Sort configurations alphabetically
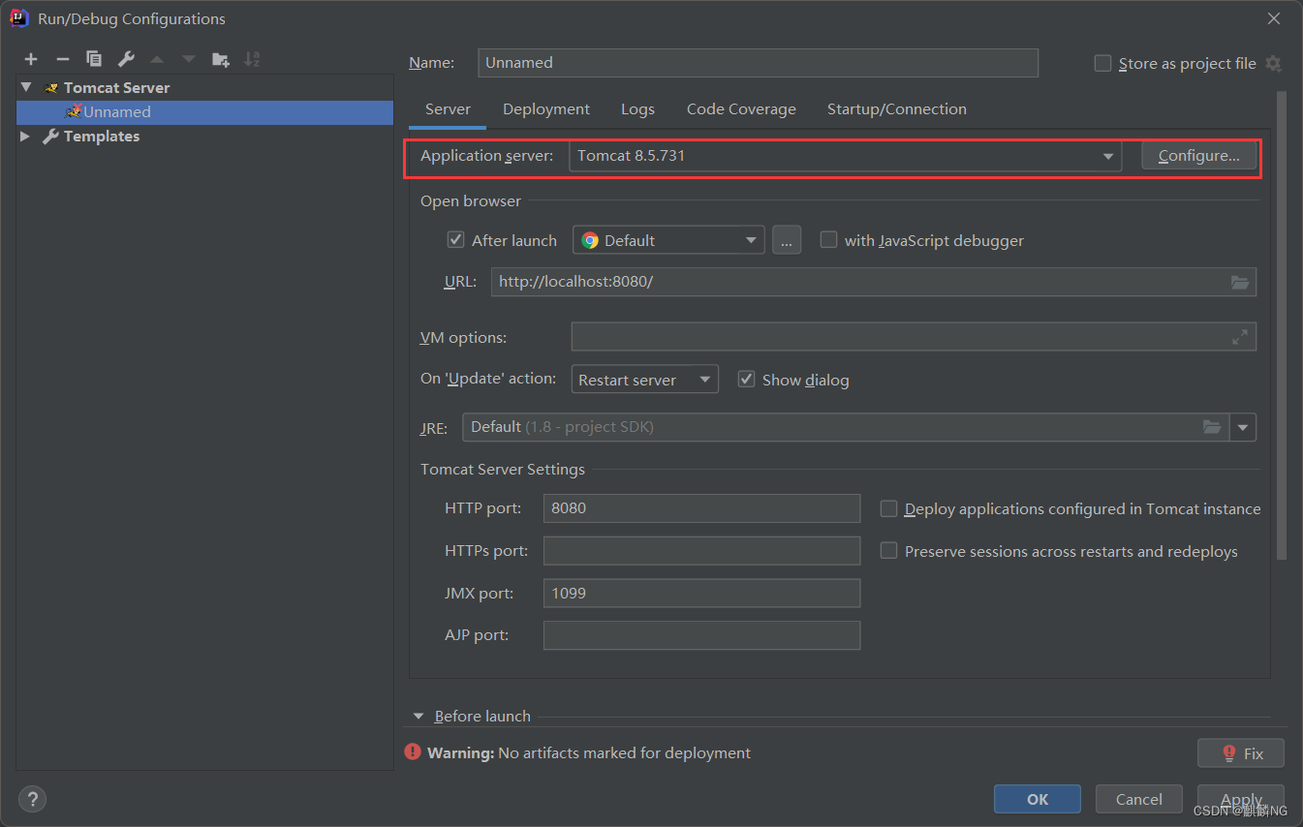The image size is (1303, 827). [252, 59]
